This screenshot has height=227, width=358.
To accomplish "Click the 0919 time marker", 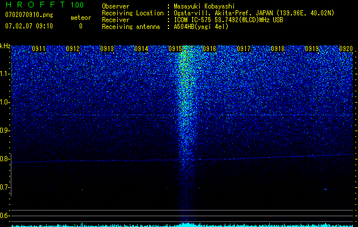I will pos(312,49).
